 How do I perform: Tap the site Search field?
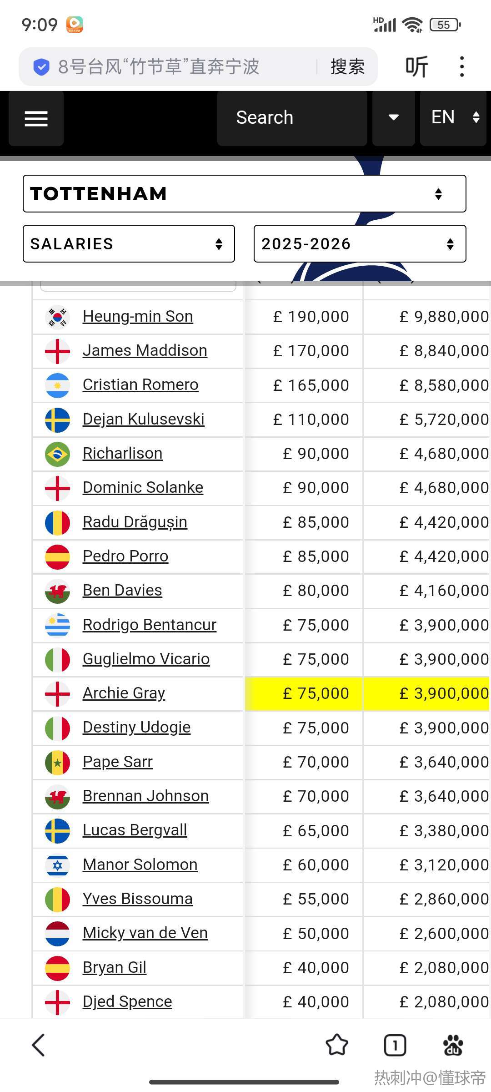coord(292,118)
